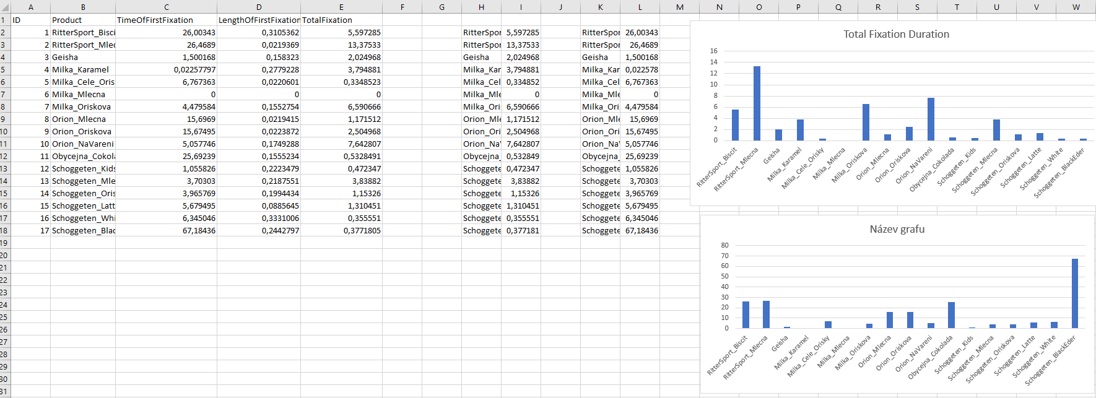Select column K header

[600, 7]
